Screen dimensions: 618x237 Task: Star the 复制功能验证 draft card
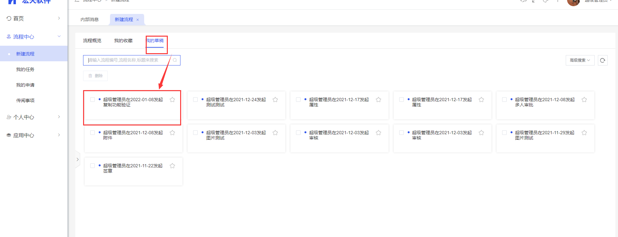pyautogui.click(x=172, y=100)
